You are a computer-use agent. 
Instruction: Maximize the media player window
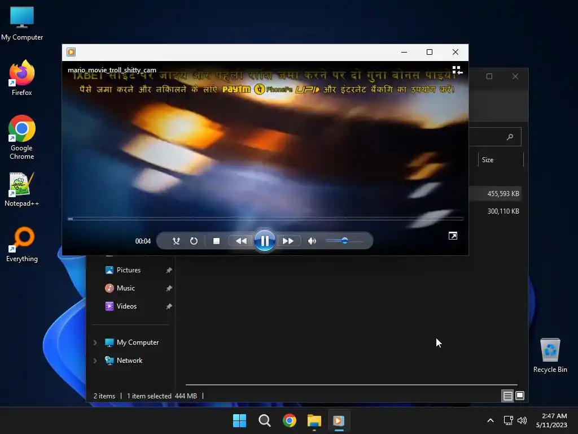[430, 52]
